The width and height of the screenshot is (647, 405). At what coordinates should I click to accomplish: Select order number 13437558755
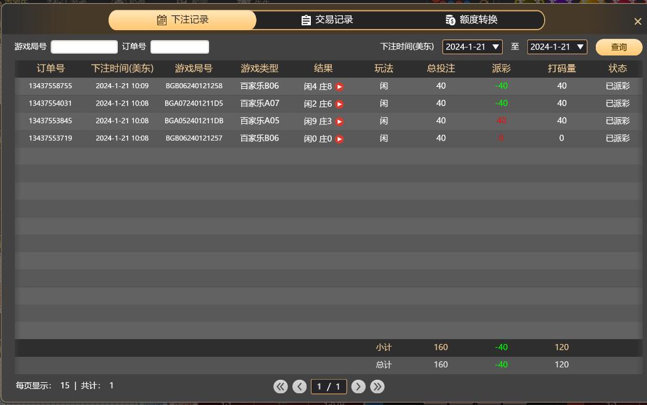(x=51, y=86)
